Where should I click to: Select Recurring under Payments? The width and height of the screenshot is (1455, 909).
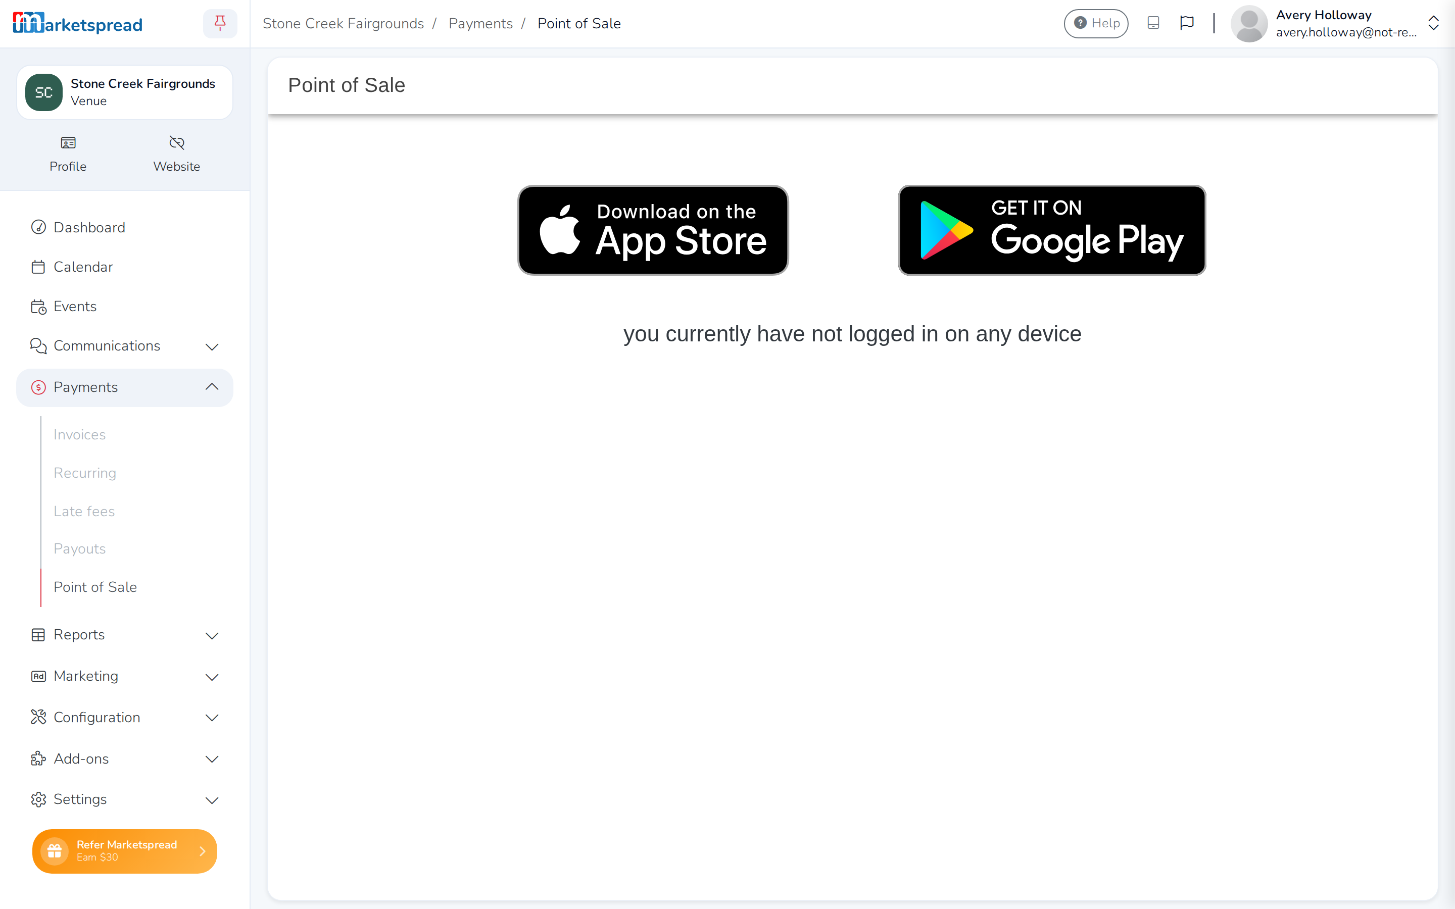[85, 473]
